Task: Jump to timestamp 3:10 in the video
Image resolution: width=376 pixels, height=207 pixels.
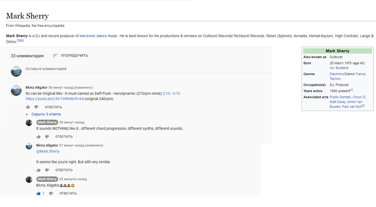Action: tap(176, 94)
